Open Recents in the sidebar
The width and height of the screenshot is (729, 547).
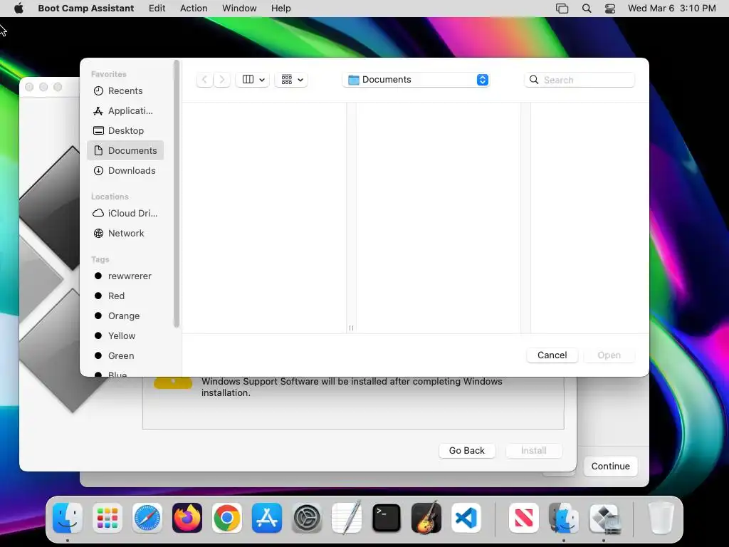click(125, 90)
